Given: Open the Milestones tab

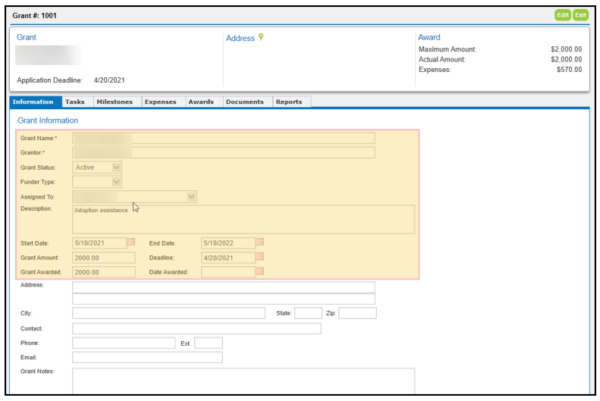Looking at the screenshot, I should tap(117, 102).
